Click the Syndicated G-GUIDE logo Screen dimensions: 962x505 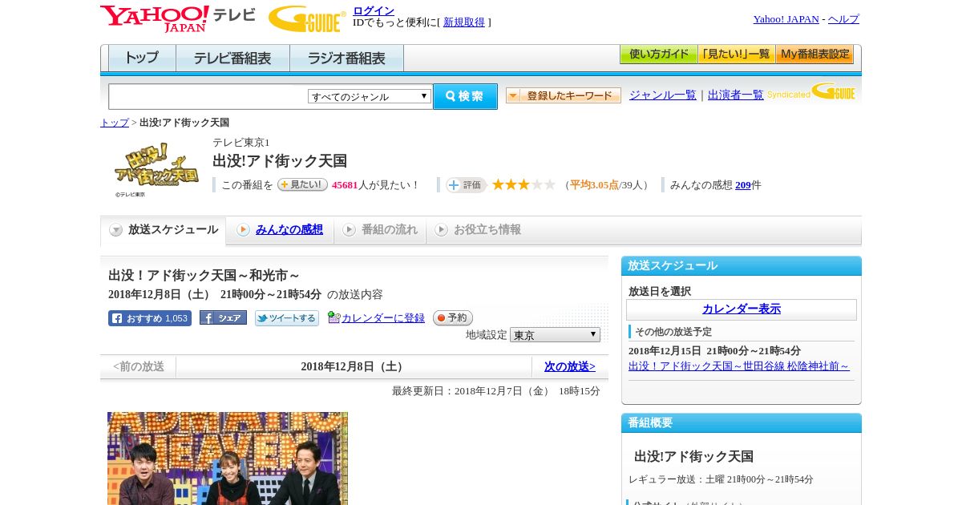pyautogui.click(x=811, y=91)
